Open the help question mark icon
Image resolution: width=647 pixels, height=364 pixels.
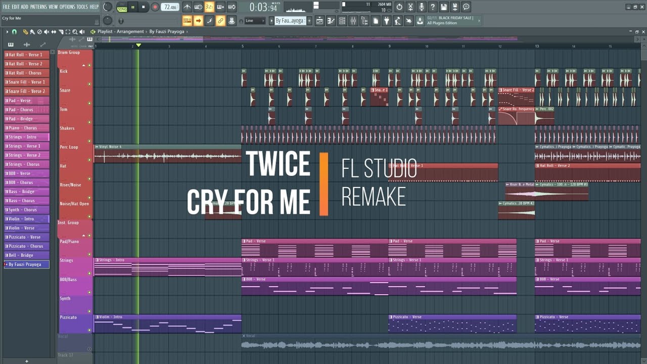[433, 7]
